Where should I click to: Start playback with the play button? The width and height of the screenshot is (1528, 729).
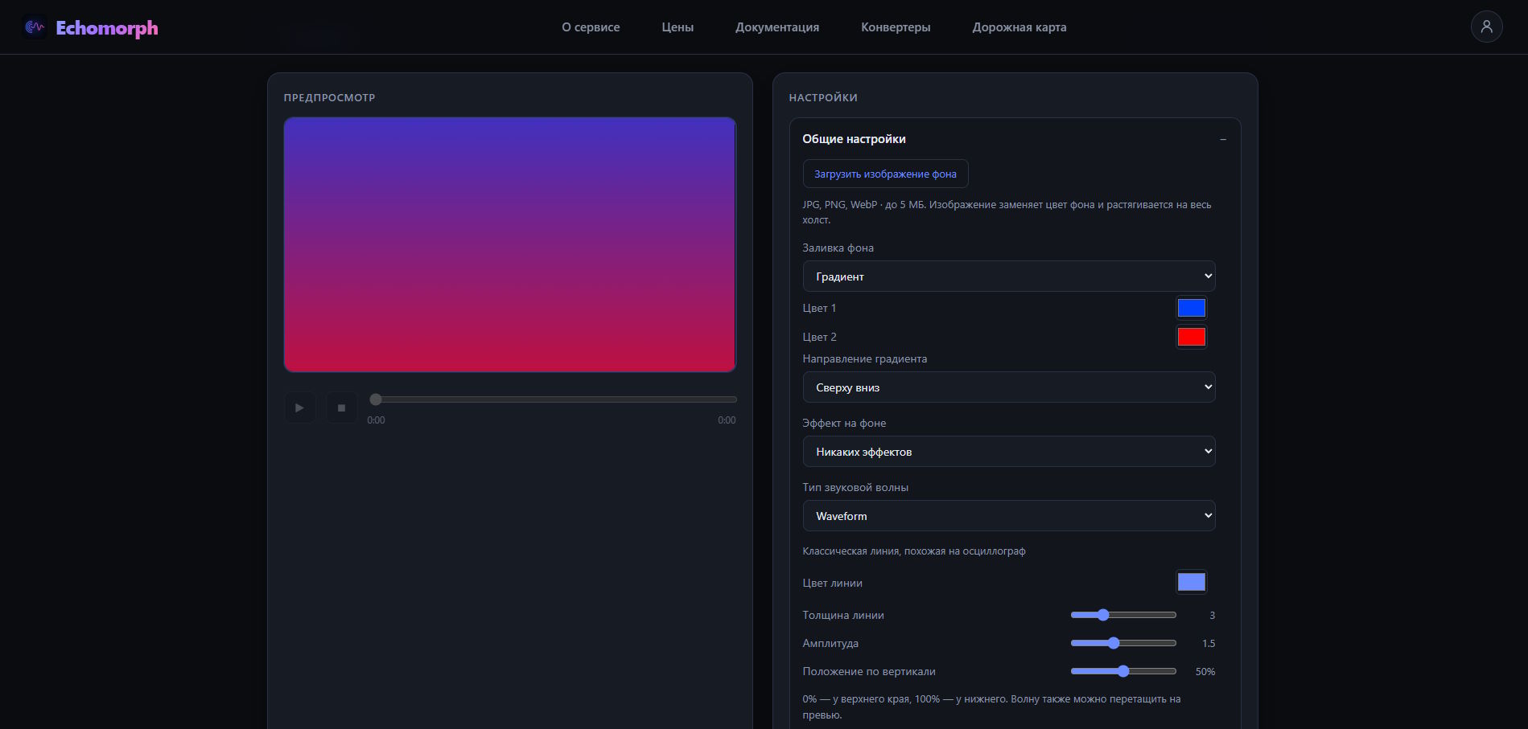(299, 408)
